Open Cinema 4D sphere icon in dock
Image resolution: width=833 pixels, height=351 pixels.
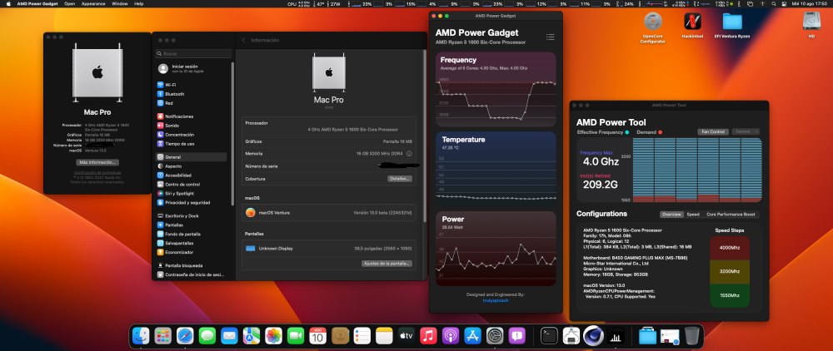pos(593,336)
